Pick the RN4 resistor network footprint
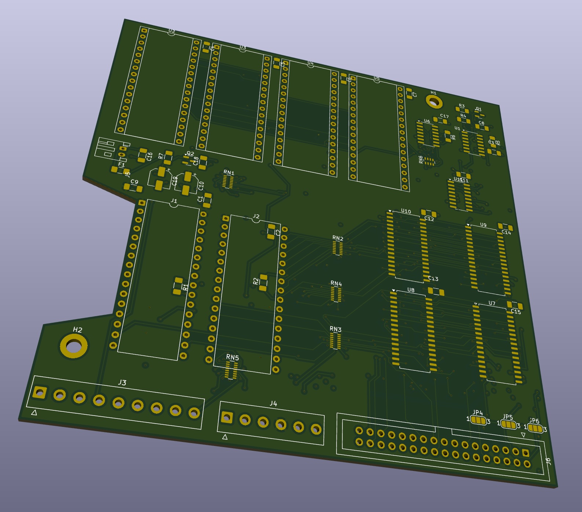This screenshot has height=512, width=582. click(x=335, y=294)
